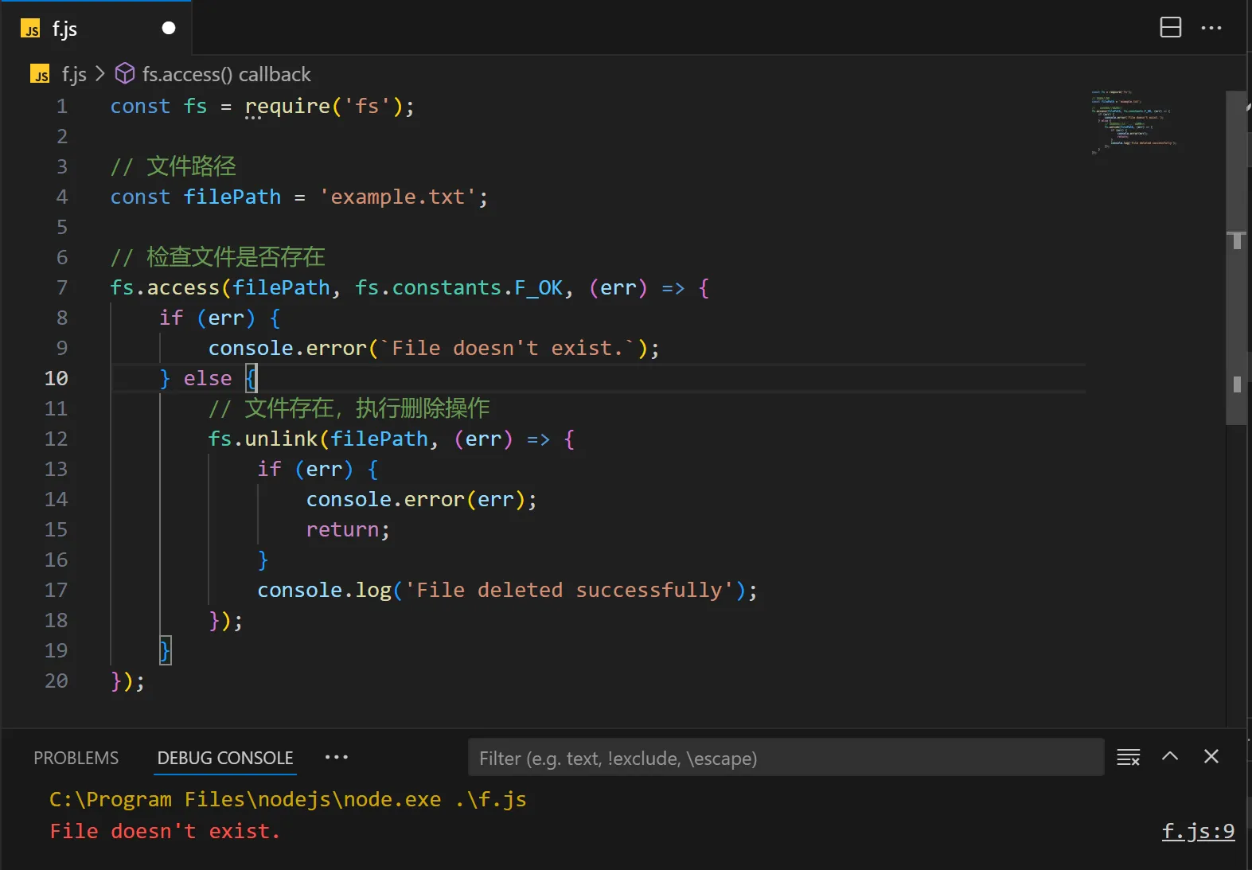Close the bottom panel
Viewport: 1252px width, 870px height.
click(x=1211, y=756)
